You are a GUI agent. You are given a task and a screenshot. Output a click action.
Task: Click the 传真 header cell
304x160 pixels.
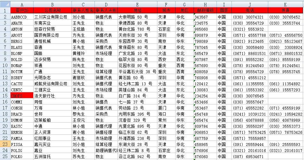click(285, 10)
